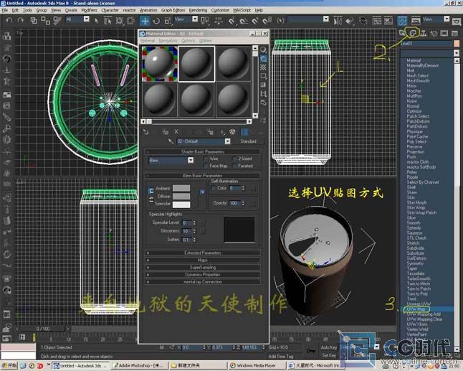This screenshot has width=463, height=371.
Task: Toggle Self-Illumination Color checkbox
Action: [214, 188]
